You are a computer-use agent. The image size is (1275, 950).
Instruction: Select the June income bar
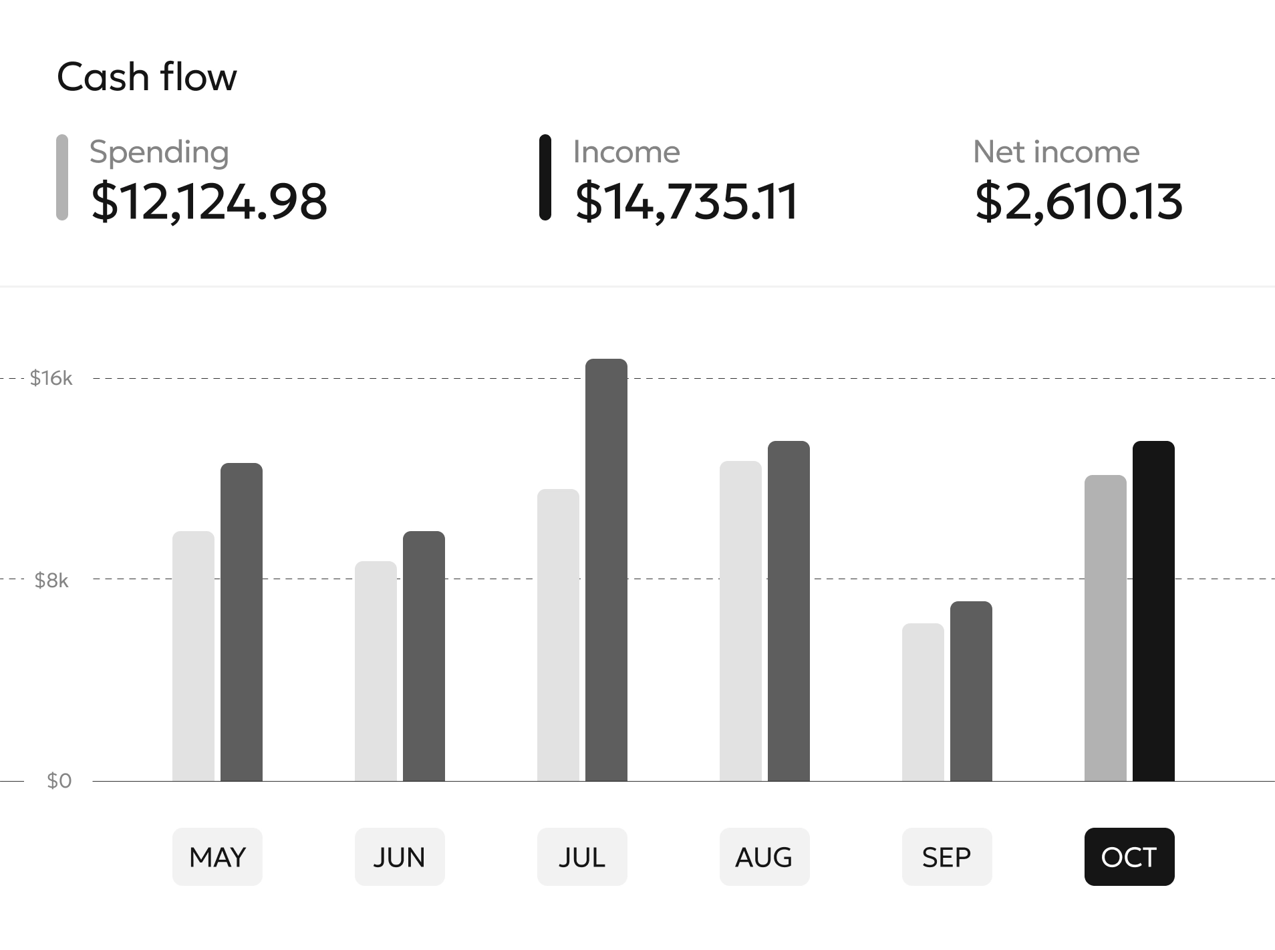424,656
